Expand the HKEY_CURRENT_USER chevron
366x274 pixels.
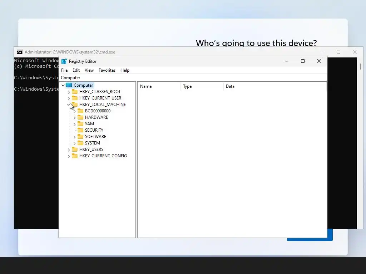(x=69, y=98)
